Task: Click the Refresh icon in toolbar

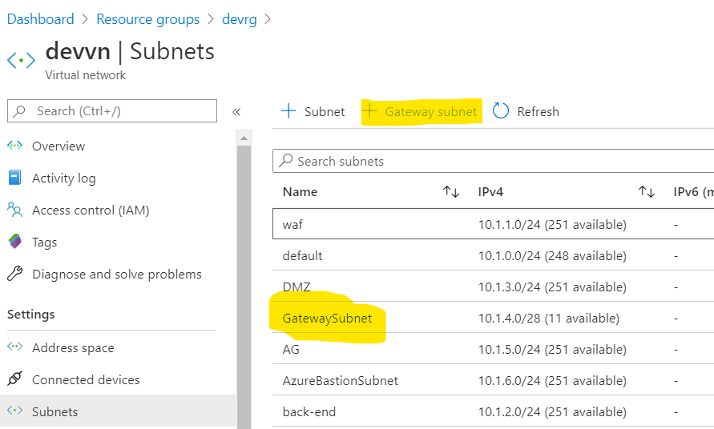Action: (501, 111)
